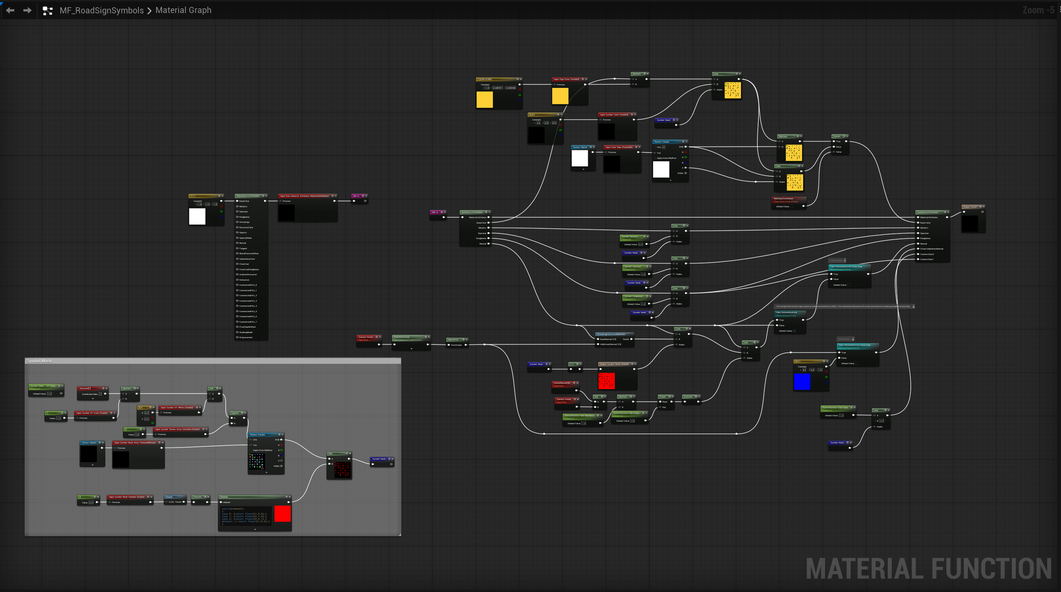Click the X value input field on the yellow Constant node
Screen dimensions: 1061x592
[x=487, y=88]
